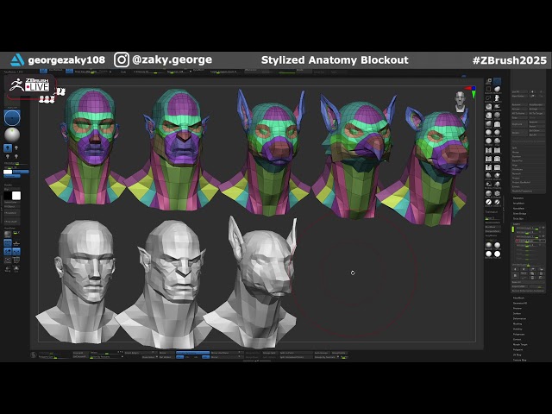This screenshot has height=414, width=552.
Task: Open the current brush thumbnail with blue circle
Action: click(12, 117)
